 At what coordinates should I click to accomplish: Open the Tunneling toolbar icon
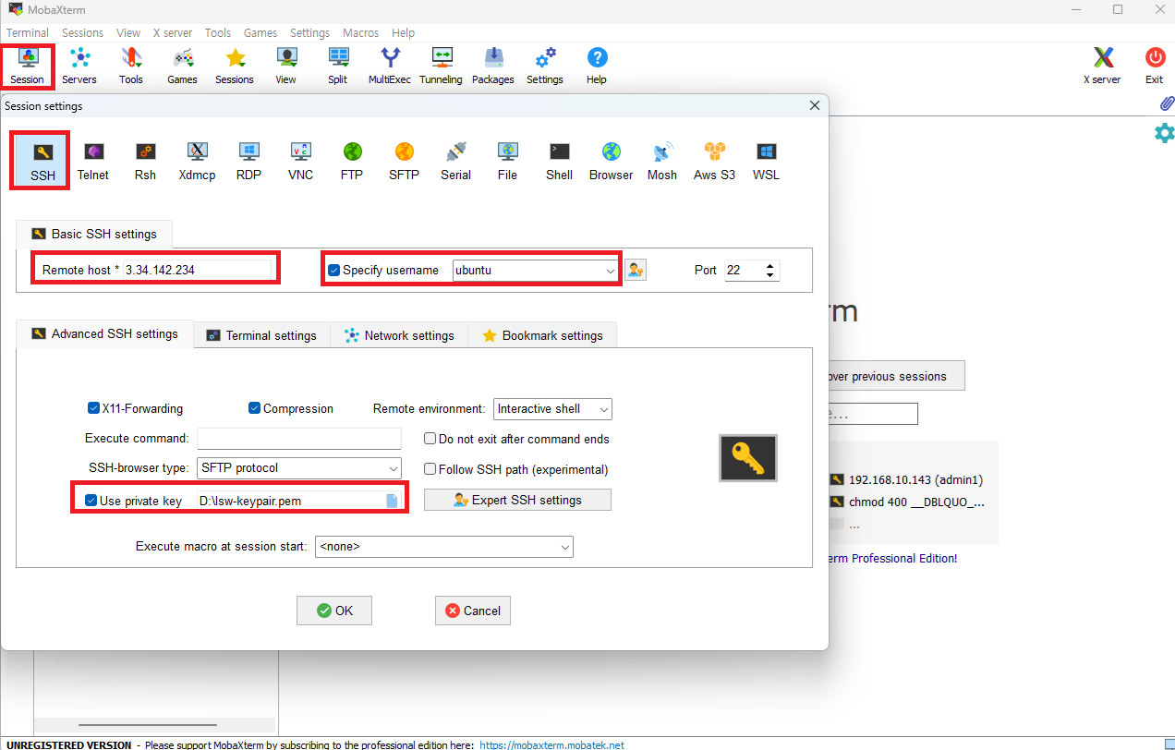441,66
